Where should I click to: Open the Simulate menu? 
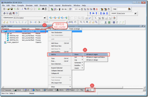[29, 5]
